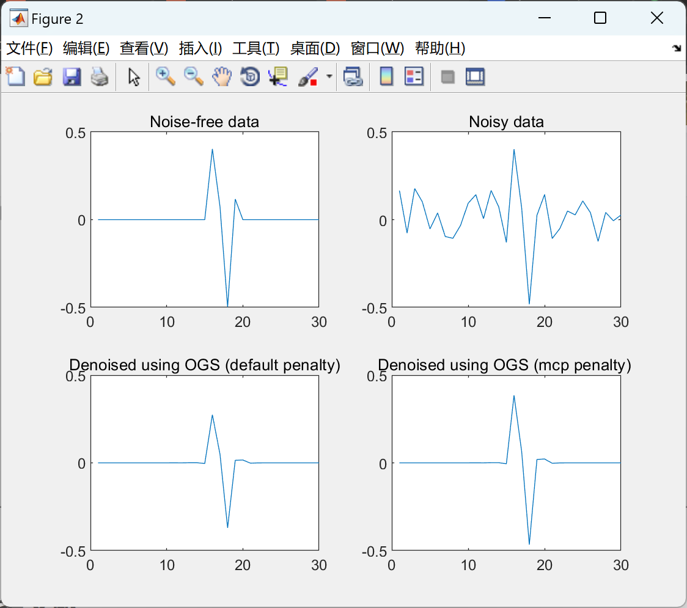Click Hide Plot Tools icon
The height and width of the screenshot is (608, 687).
point(447,77)
